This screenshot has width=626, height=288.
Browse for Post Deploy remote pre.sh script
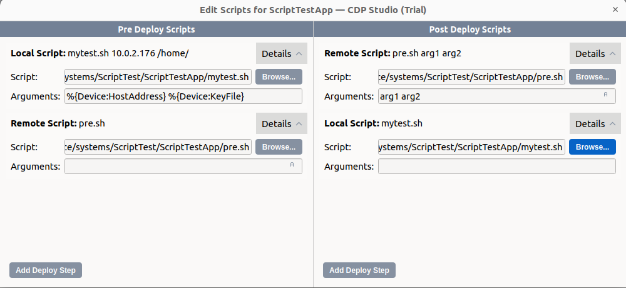(x=592, y=76)
